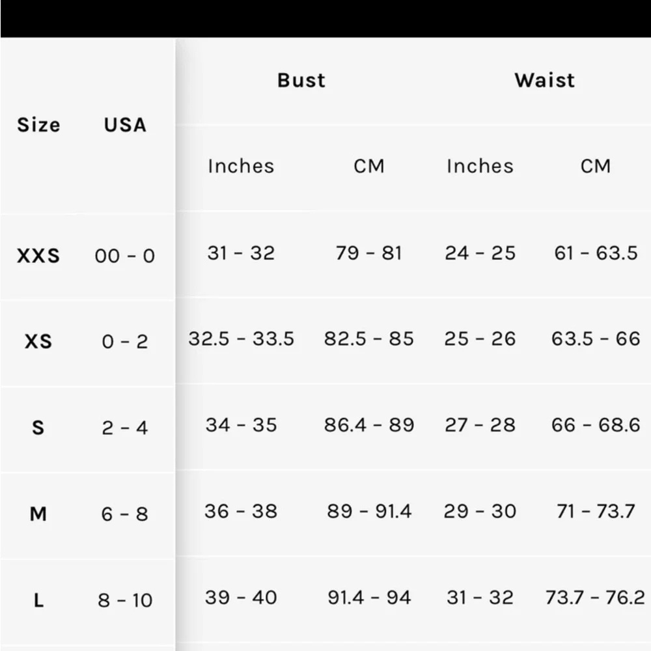Select the M size row label
Viewport: 651px width, 651px height.
click(38, 514)
